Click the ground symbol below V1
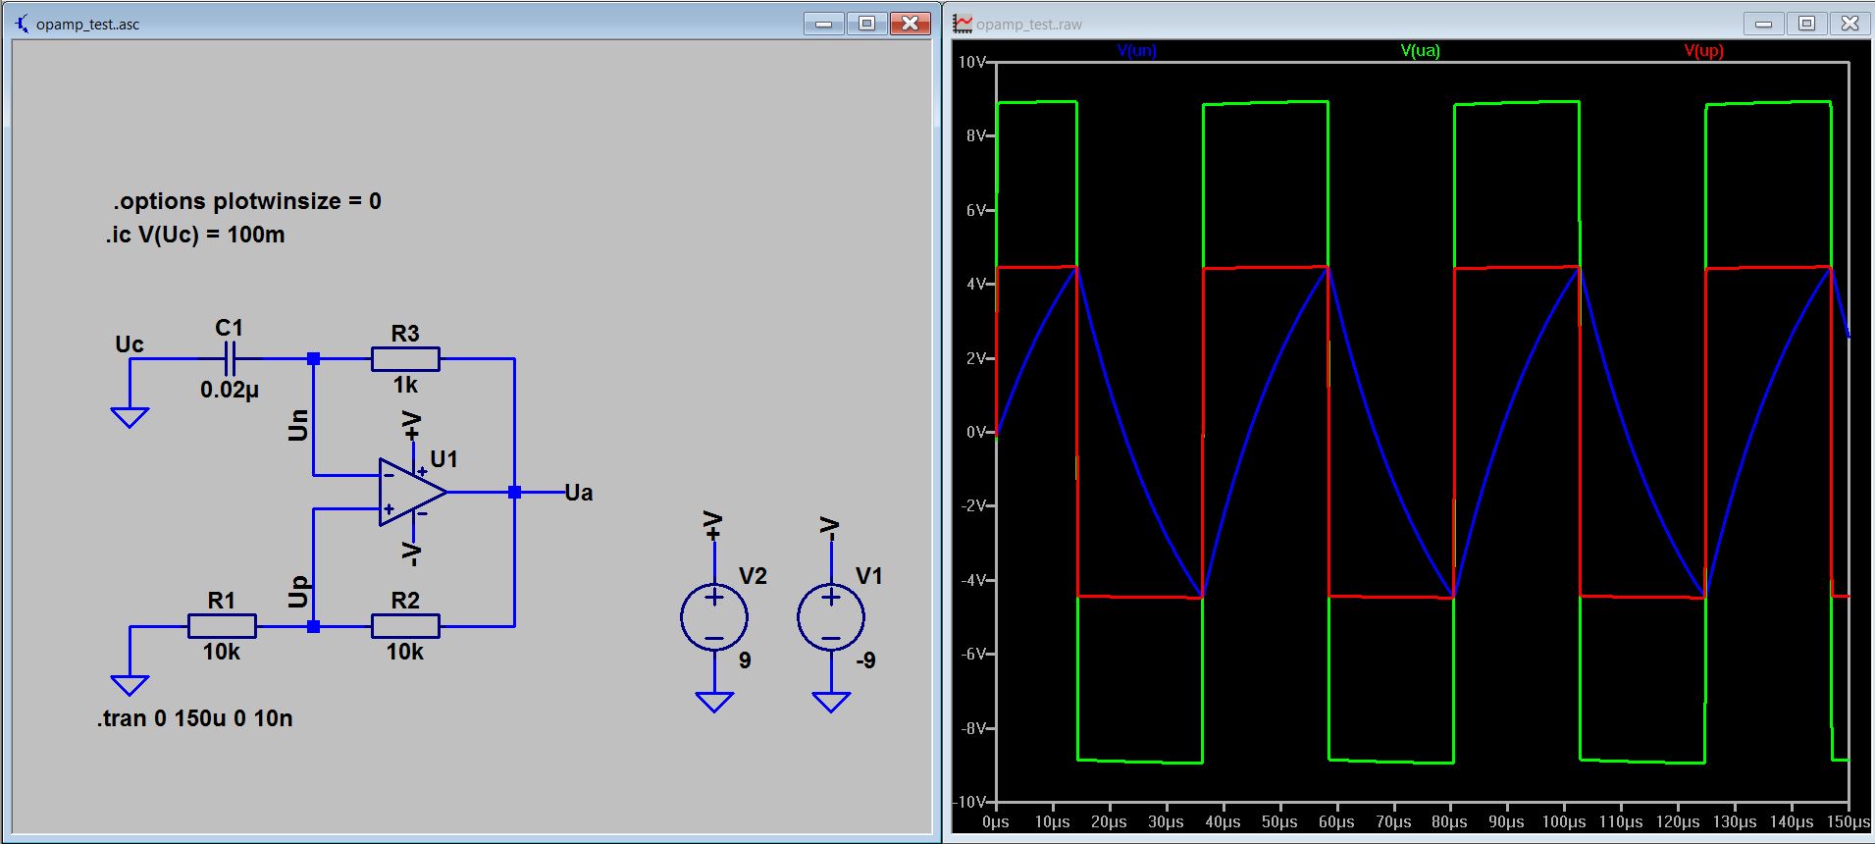 [831, 701]
